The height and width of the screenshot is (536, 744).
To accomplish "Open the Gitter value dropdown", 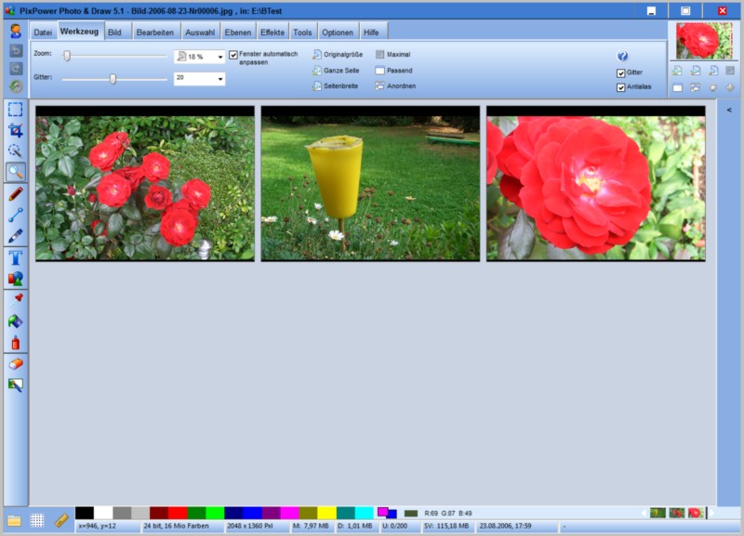I will [220, 79].
